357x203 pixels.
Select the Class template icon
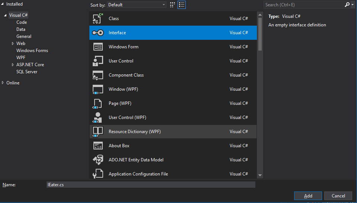[98, 19]
